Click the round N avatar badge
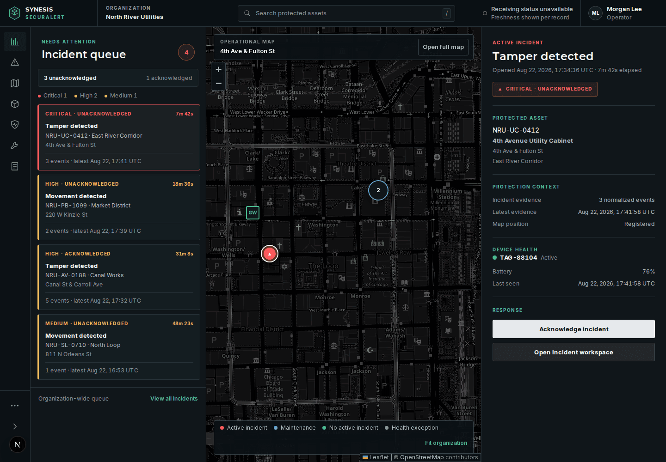Image resolution: width=666 pixels, height=462 pixels. (x=18, y=445)
